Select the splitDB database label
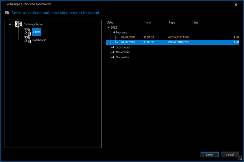 pos(36,32)
